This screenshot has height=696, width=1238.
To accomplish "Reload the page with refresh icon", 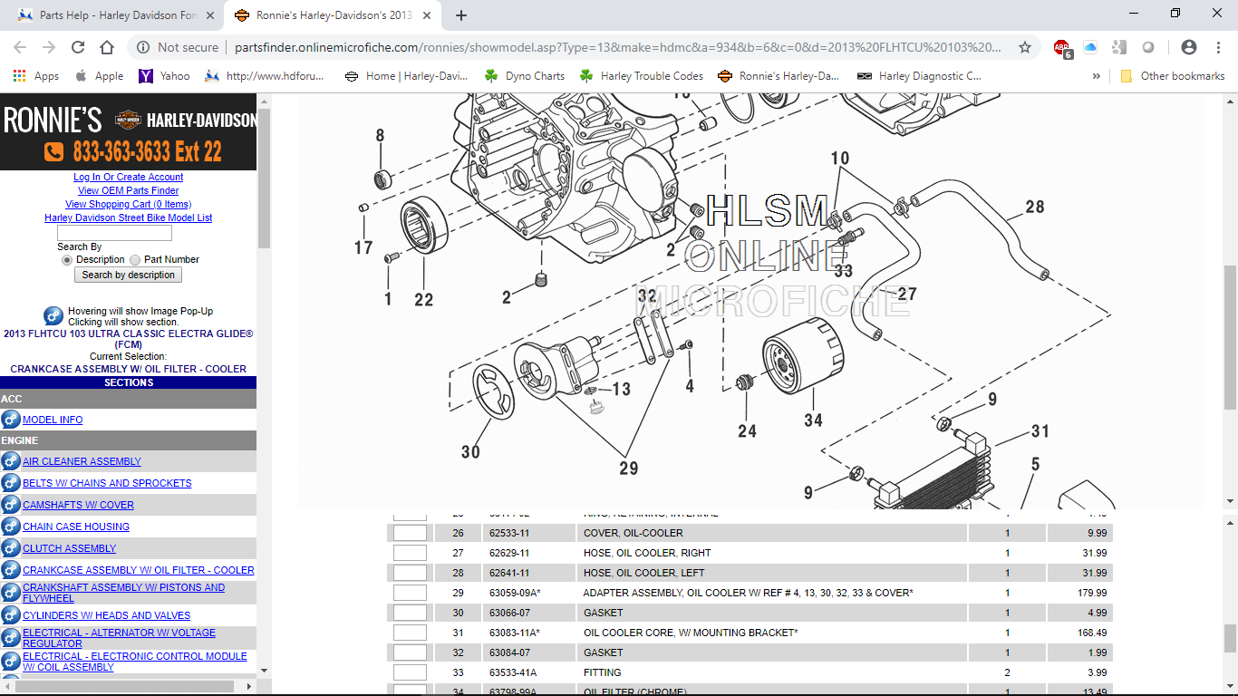I will [78, 47].
